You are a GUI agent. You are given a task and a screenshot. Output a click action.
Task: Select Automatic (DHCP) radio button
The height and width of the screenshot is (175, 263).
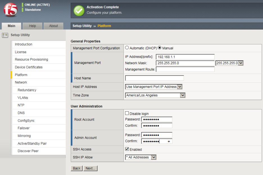click(x=127, y=48)
